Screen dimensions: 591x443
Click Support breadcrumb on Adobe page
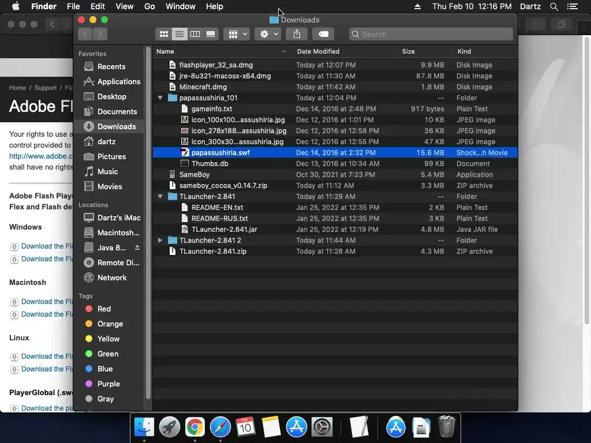click(45, 88)
